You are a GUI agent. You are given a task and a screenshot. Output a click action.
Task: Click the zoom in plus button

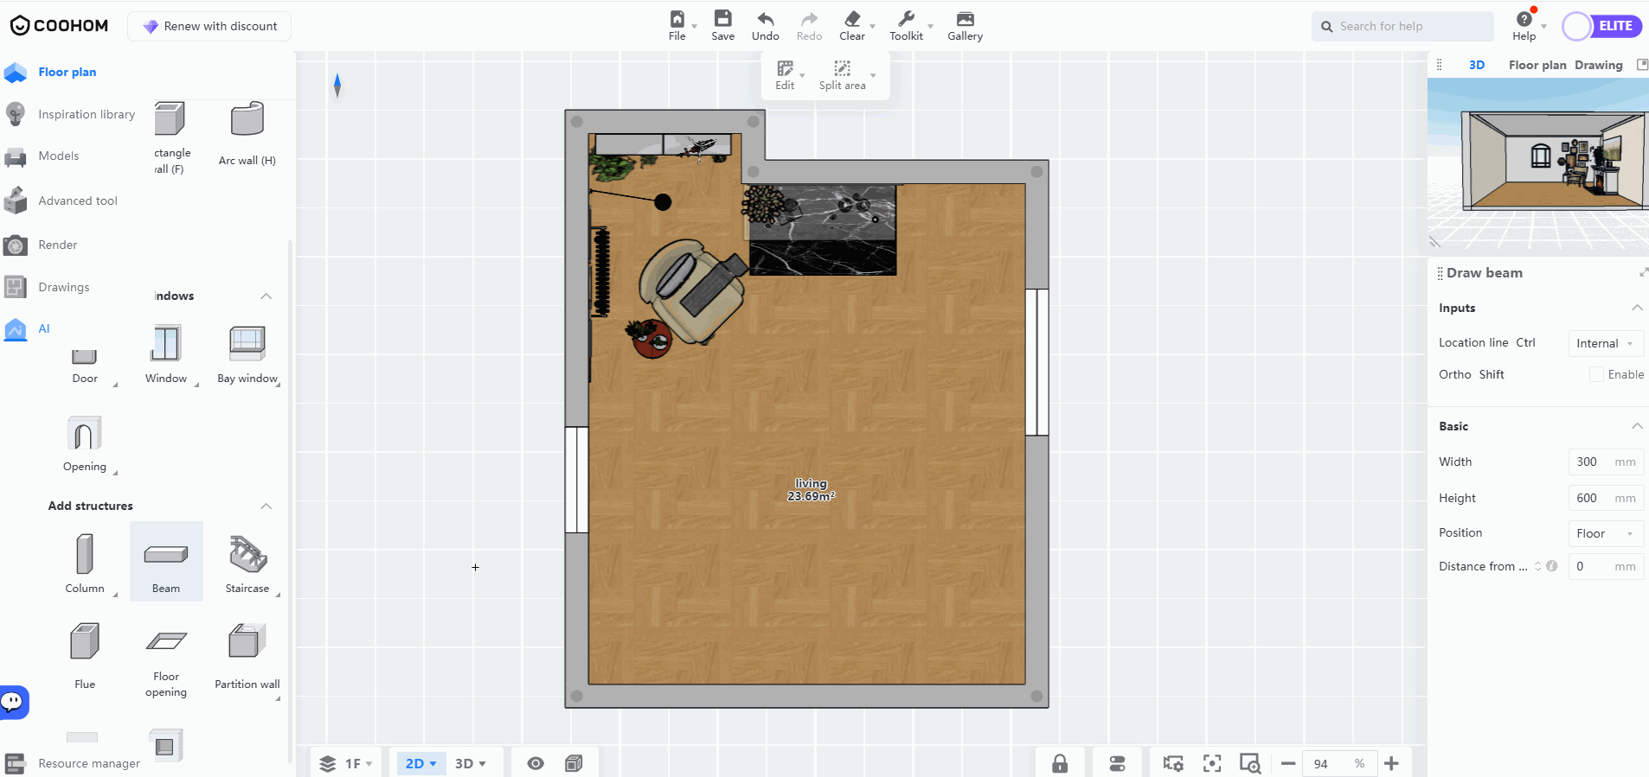(1391, 763)
